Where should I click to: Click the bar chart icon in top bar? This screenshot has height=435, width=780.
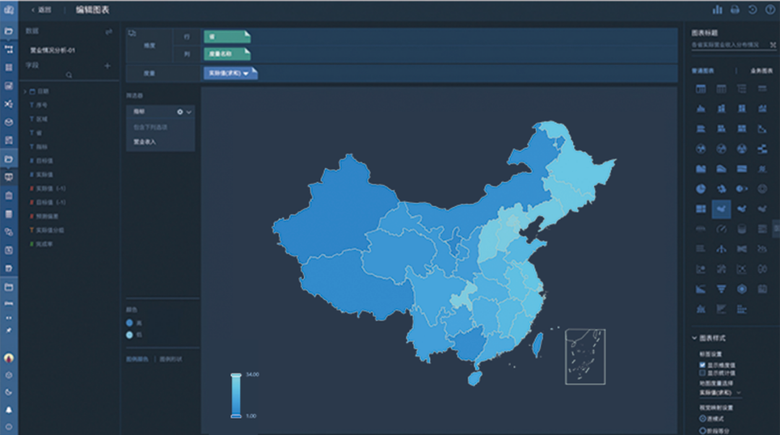coord(717,9)
